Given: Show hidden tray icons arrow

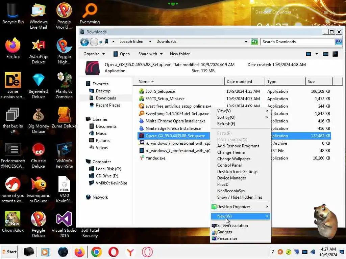Looking at the screenshot, I should [x=273, y=252].
